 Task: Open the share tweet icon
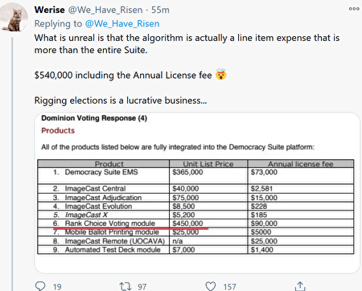(300, 286)
